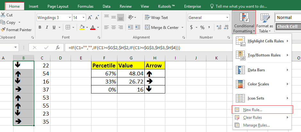Apply the yellow fill color bucket
Screen dimensions: 301x132
tap(82, 28)
